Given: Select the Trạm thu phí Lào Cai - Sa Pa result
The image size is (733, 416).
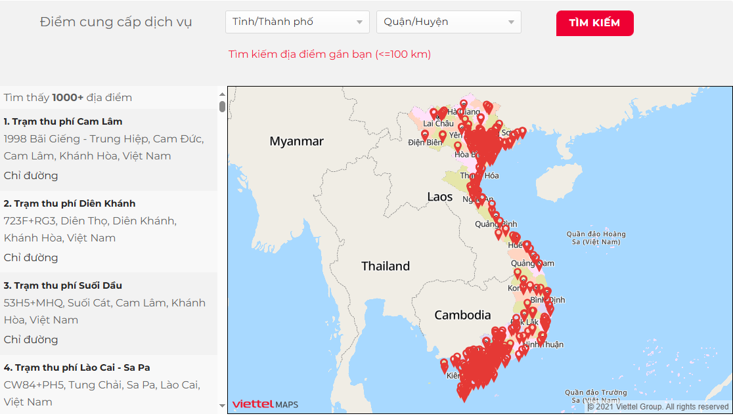Looking at the screenshot, I should coord(77,367).
